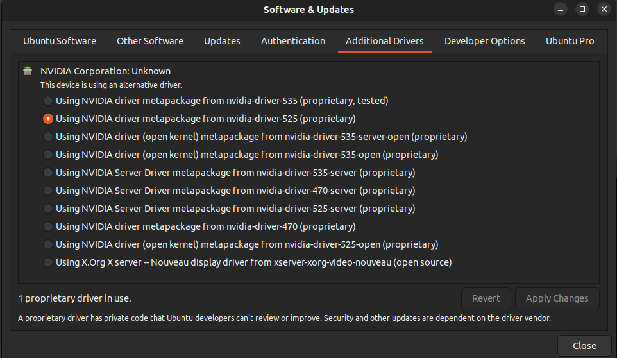Close window using title bar X
The height and width of the screenshot is (358, 617).
[x=604, y=10]
